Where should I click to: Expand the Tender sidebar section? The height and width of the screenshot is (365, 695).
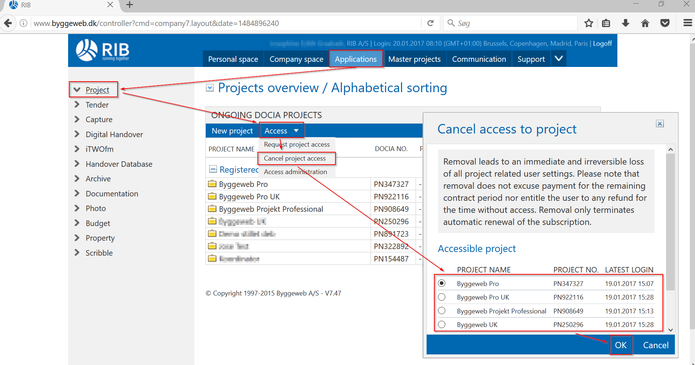pyautogui.click(x=77, y=105)
